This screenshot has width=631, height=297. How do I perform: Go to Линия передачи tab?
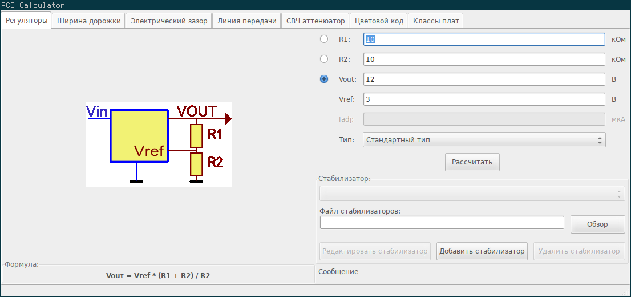tap(247, 21)
